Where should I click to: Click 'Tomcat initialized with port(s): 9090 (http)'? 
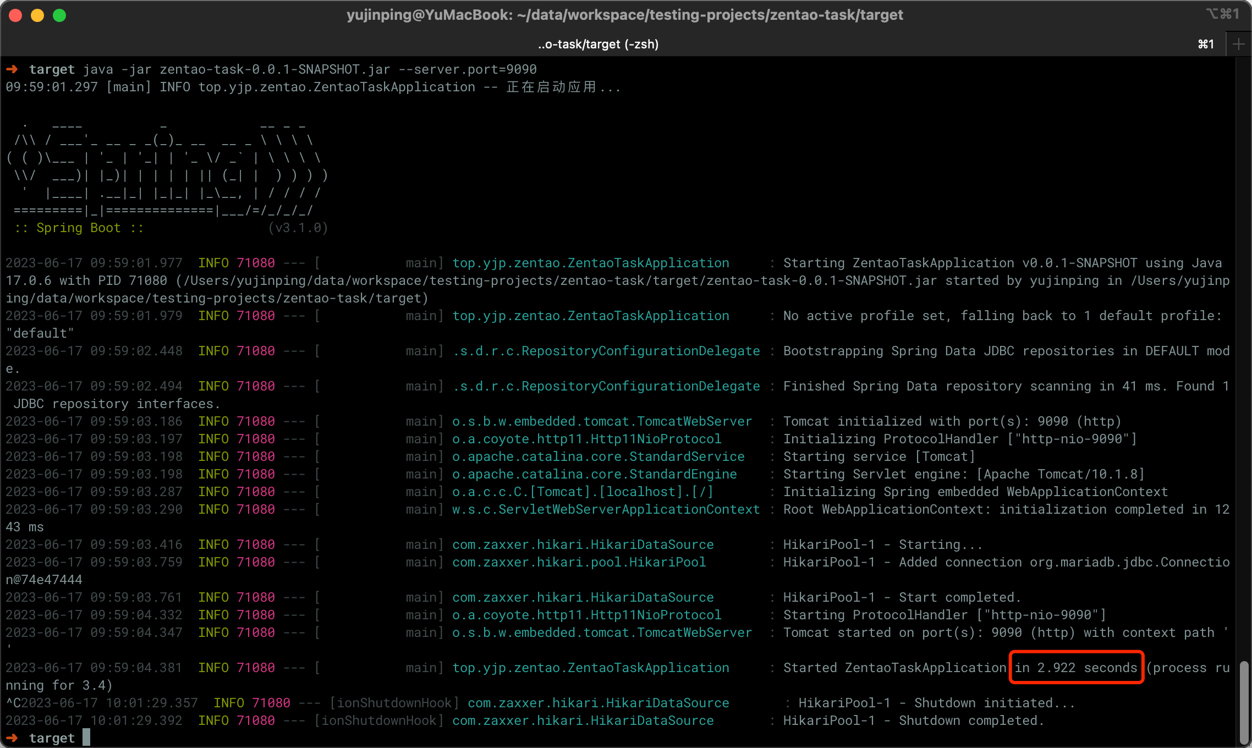[x=952, y=421]
